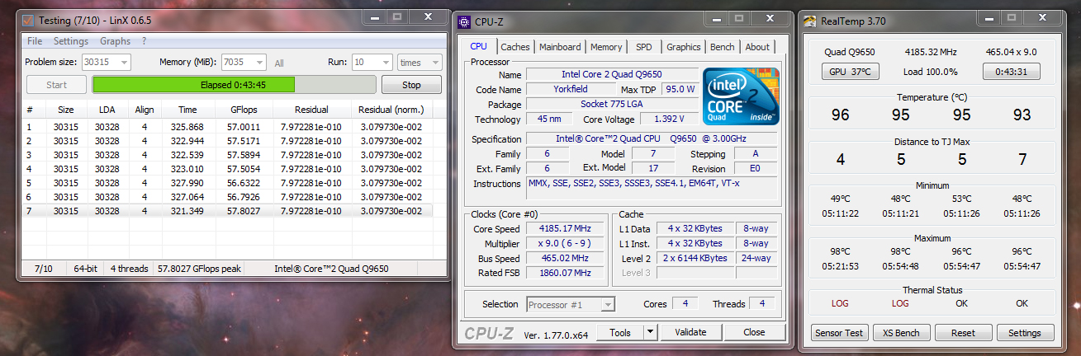Open the File menu in LinX
Screen dimensions: 1081x356
[x=35, y=41]
